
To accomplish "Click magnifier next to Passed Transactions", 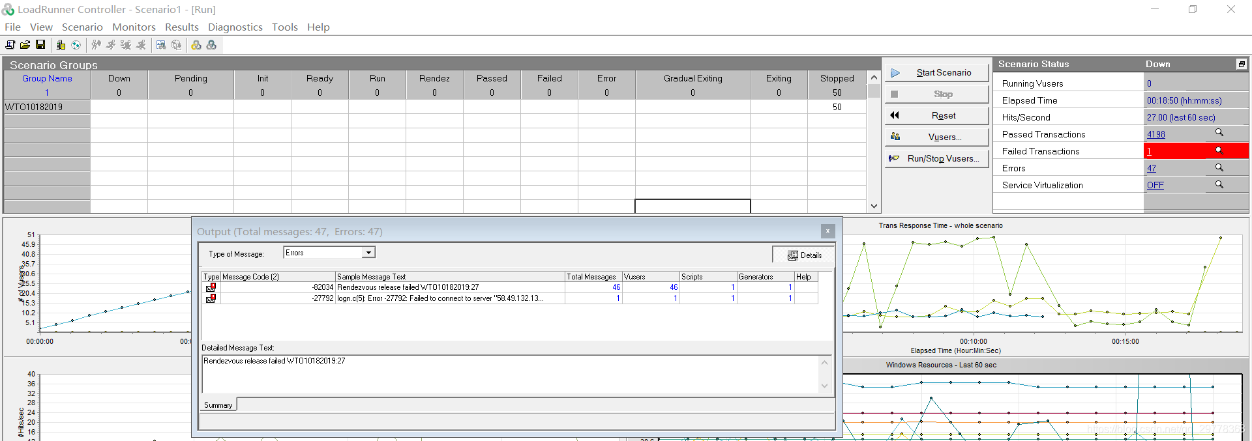I will (x=1219, y=133).
